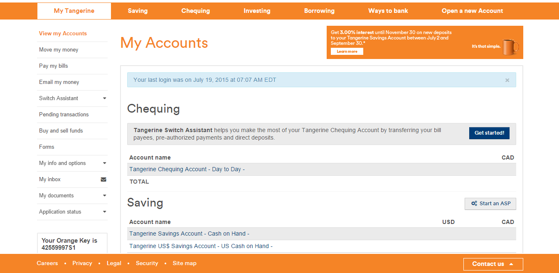
Task: Open Tangerine Chequing Account - Day to Day
Action: pos(187,170)
